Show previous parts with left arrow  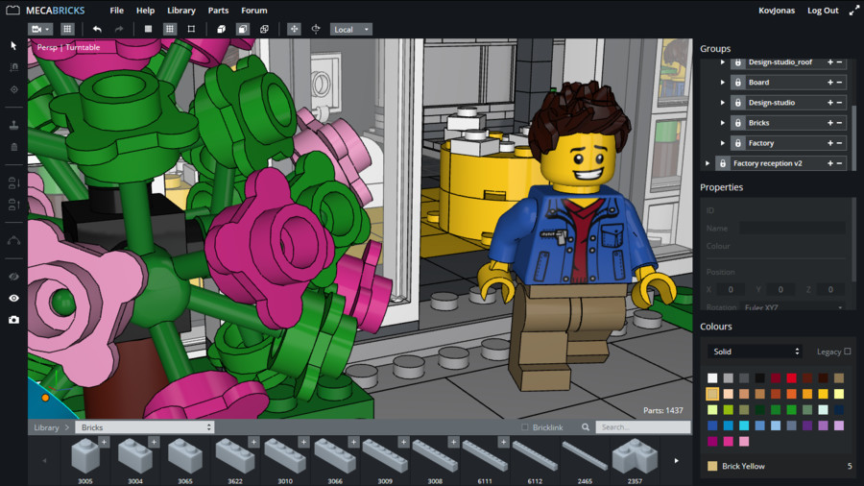click(44, 461)
